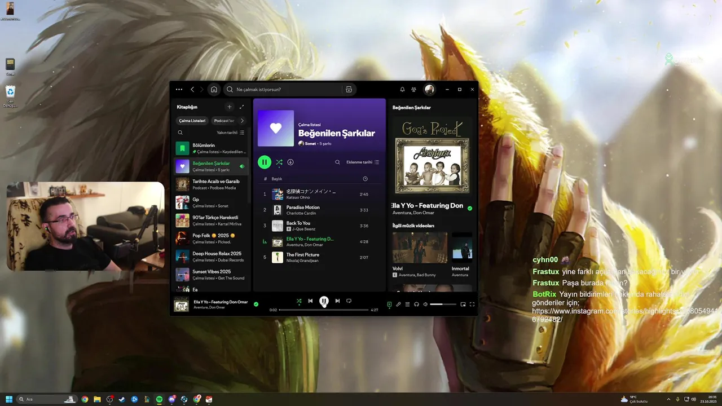Toggle saved checkmark in the right panel
The width and height of the screenshot is (722, 406).
(x=470, y=208)
